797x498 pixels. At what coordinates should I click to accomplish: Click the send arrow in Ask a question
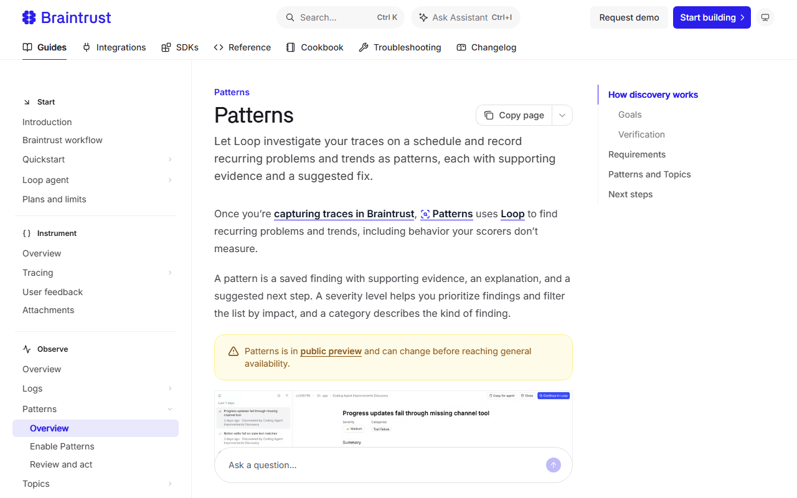click(x=554, y=465)
